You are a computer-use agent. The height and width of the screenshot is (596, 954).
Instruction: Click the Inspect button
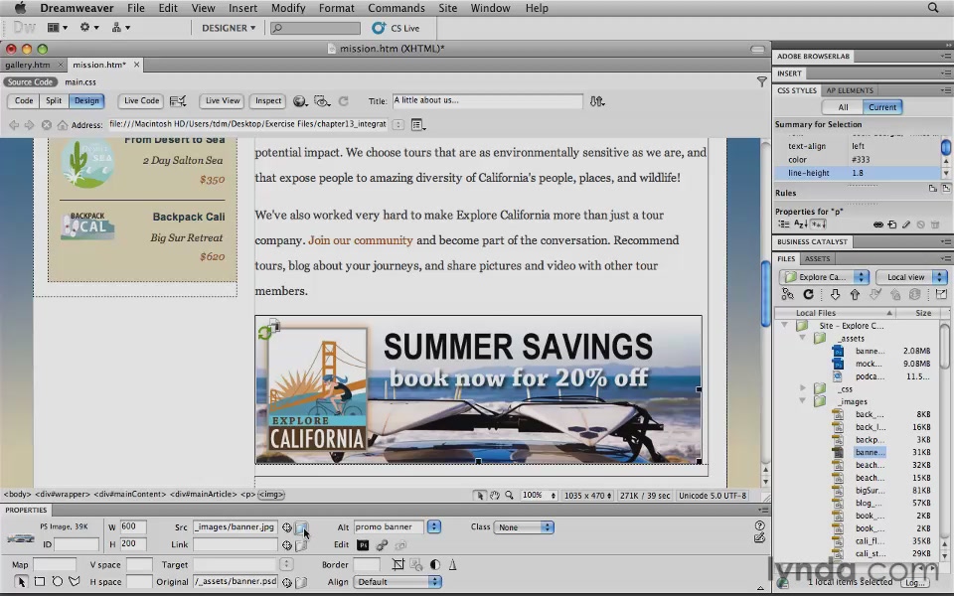pos(267,101)
